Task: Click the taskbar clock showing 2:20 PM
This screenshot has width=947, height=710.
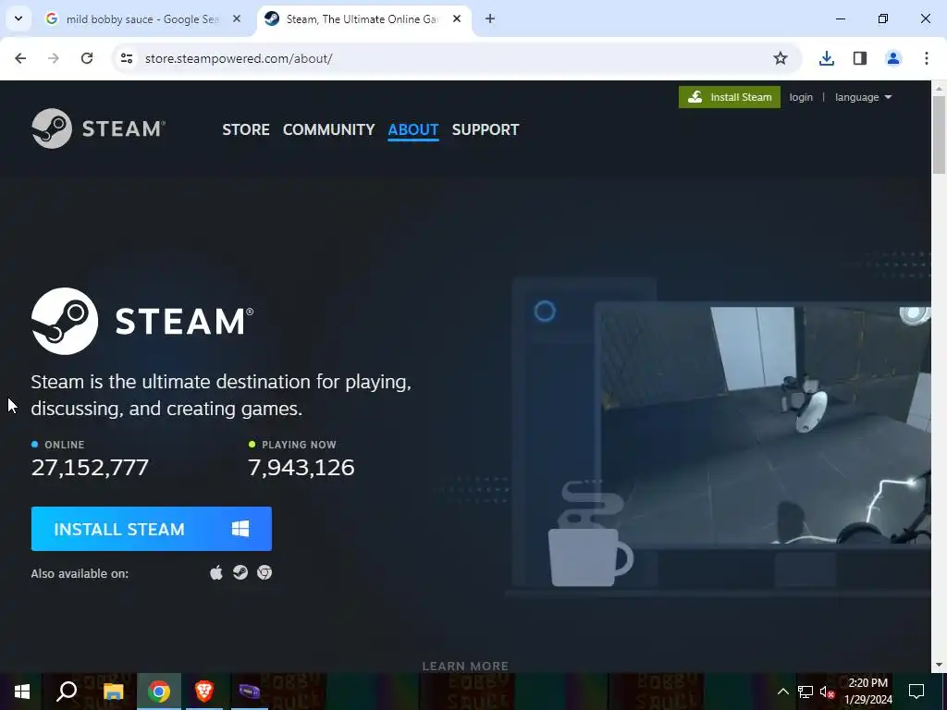Action: pos(868,692)
